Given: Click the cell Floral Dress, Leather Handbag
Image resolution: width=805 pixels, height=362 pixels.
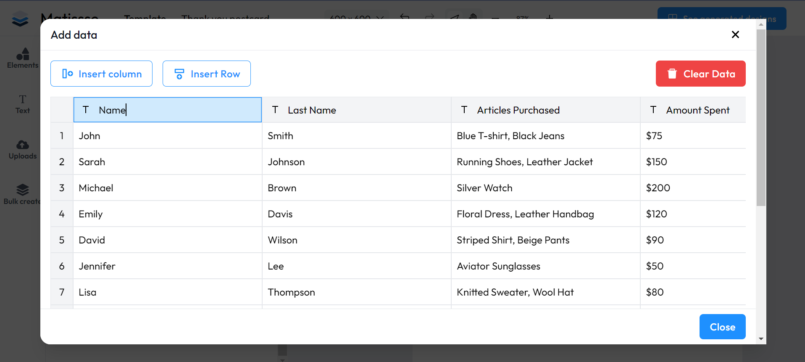Looking at the screenshot, I should point(546,214).
